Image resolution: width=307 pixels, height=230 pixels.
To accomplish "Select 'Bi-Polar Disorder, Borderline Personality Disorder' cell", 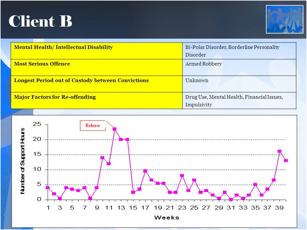I will 239,51.
